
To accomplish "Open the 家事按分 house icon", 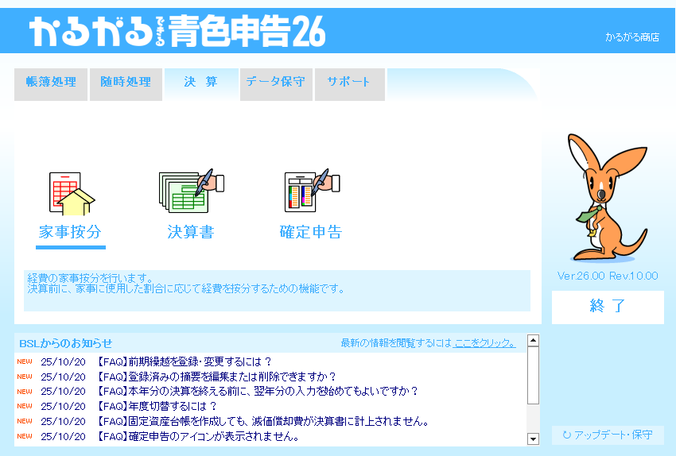I will pyautogui.click(x=71, y=195).
